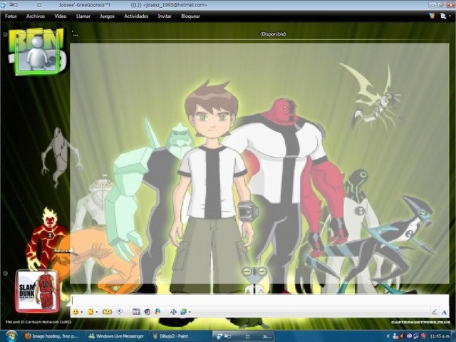
Task: Click the message text input field
Action: coord(259,301)
